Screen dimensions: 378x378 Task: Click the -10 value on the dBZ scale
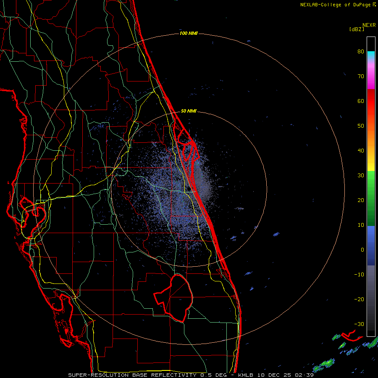click(359, 275)
